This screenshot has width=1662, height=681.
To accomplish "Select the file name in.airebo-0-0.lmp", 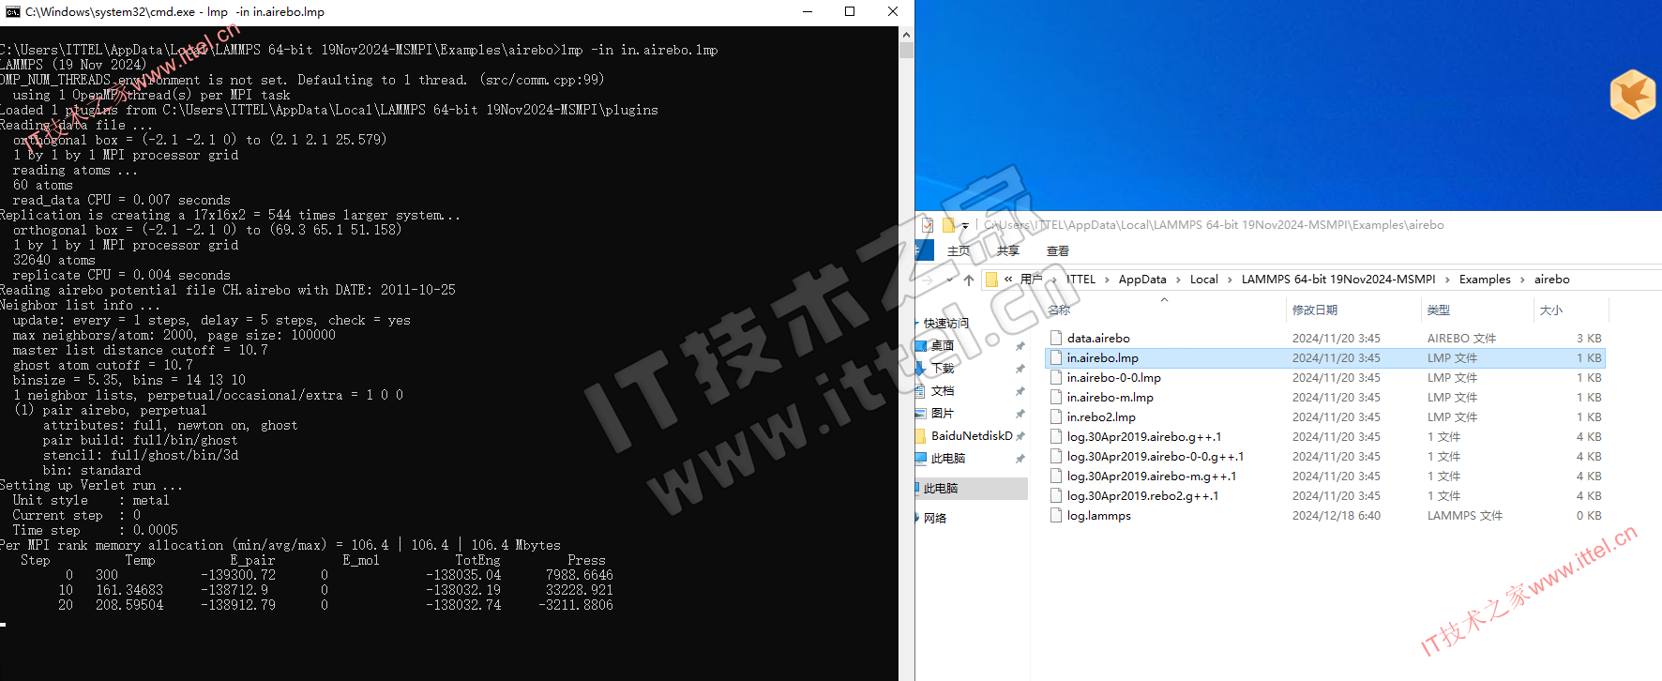I will (x=1114, y=377).
